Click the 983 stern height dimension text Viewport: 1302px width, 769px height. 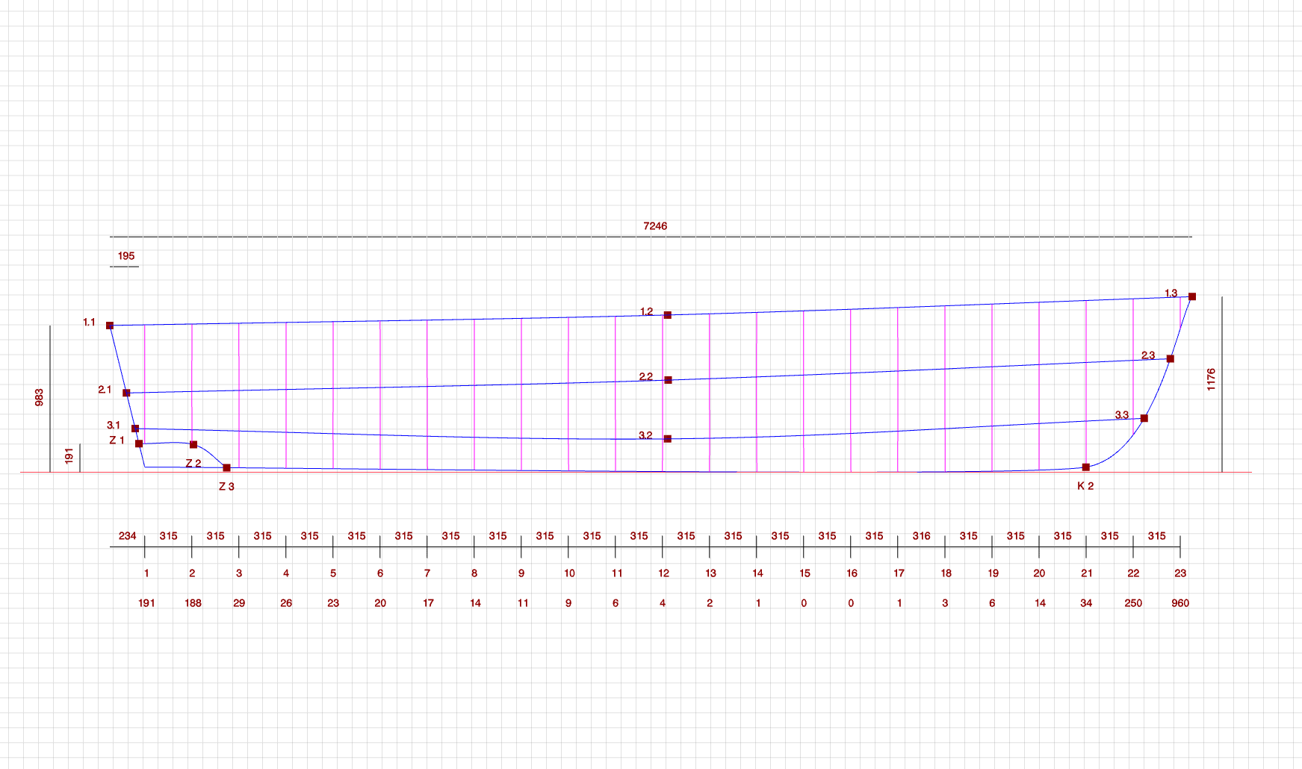(40, 397)
